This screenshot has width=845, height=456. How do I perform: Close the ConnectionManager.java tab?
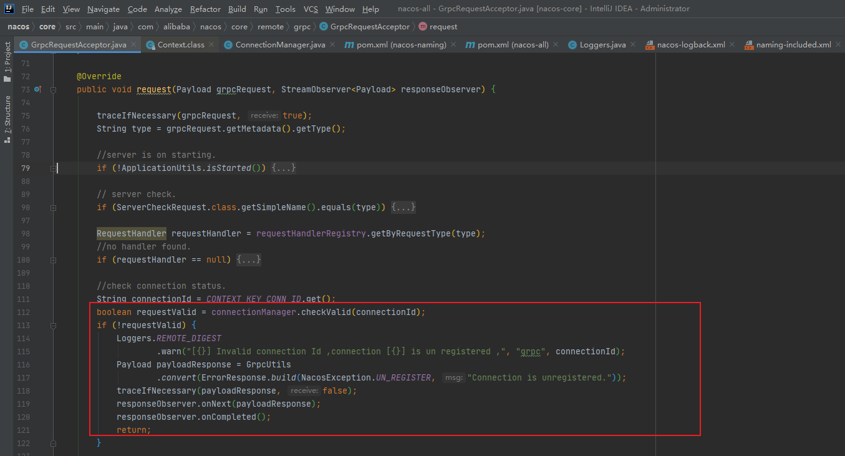click(x=332, y=45)
